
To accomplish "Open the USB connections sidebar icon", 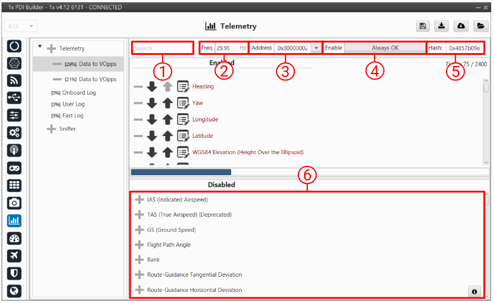I will tap(15, 98).
